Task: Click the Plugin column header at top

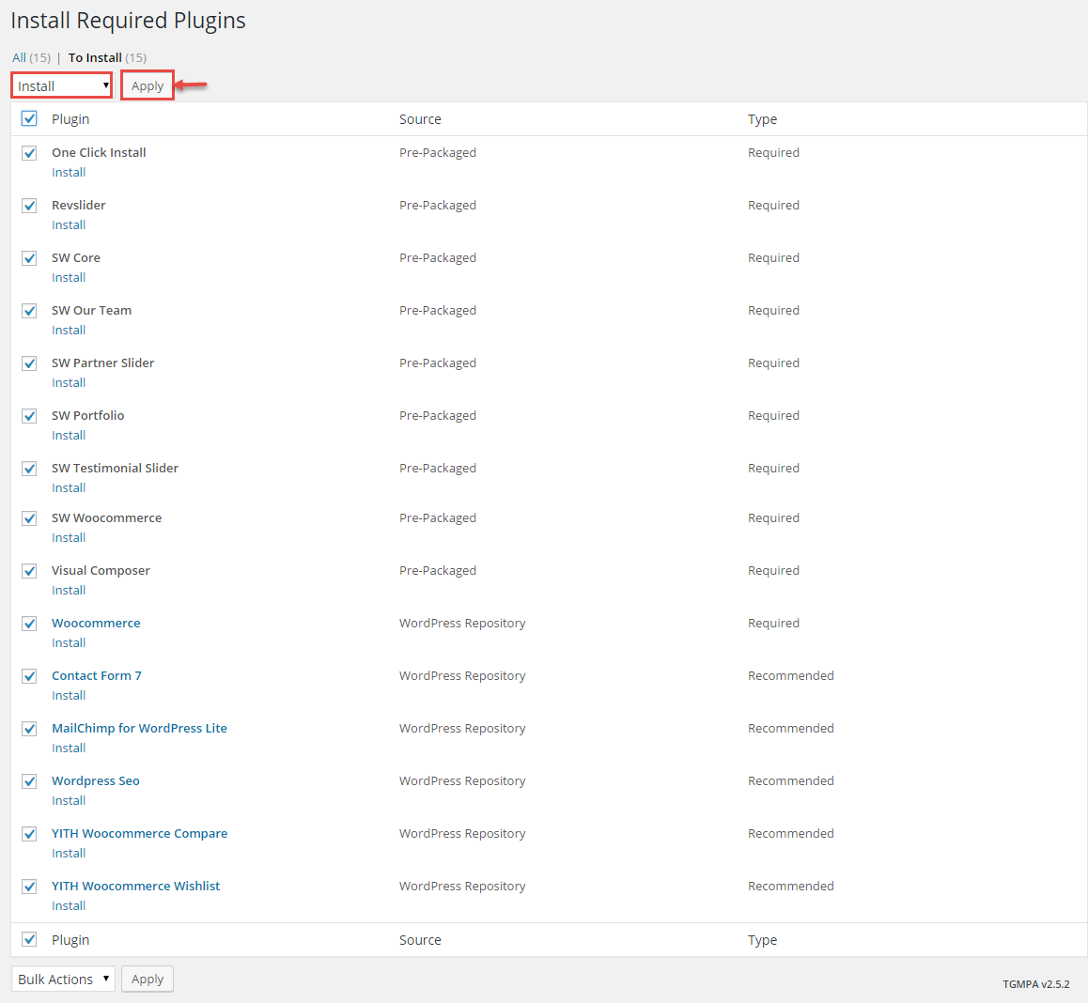Action: click(70, 119)
